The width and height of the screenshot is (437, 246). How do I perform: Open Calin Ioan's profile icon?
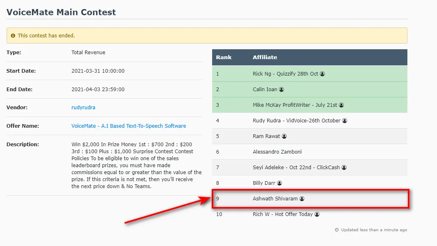[282, 90]
